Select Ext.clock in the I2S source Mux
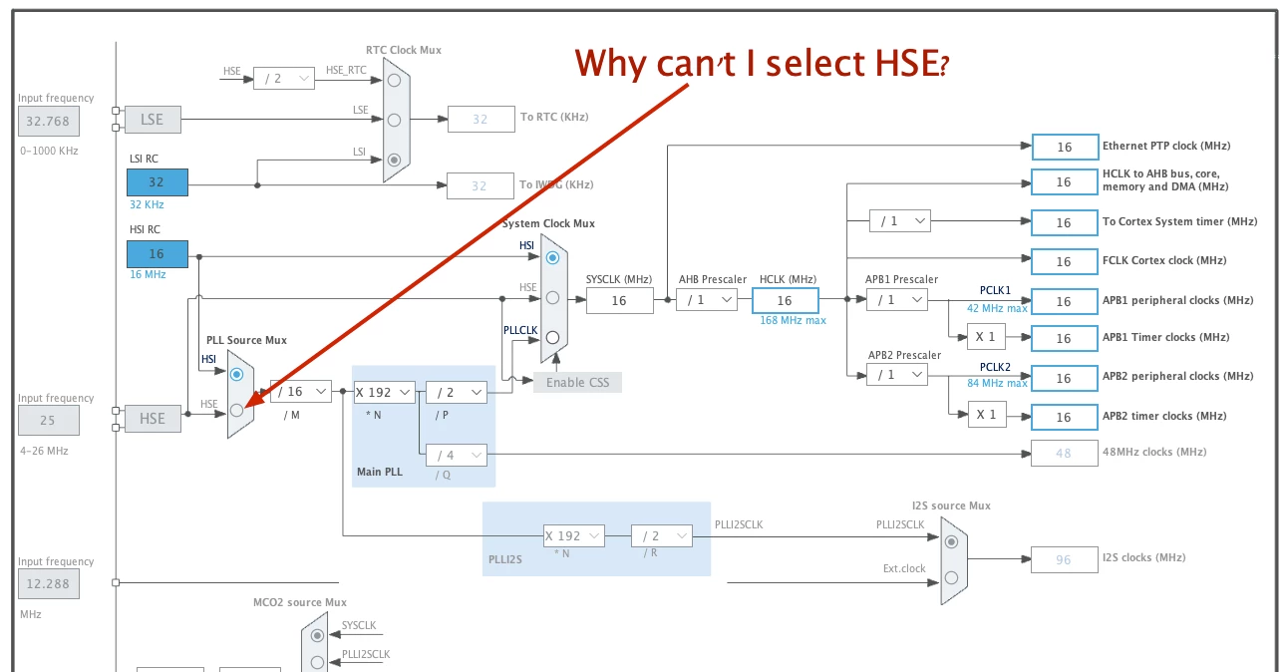Viewport: 1285px width, 672px height. [x=951, y=577]
